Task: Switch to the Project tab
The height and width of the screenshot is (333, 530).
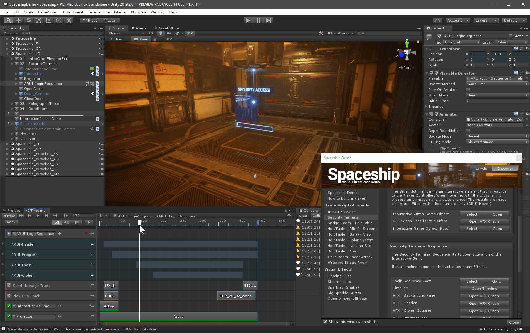Action: click(11, 211)
